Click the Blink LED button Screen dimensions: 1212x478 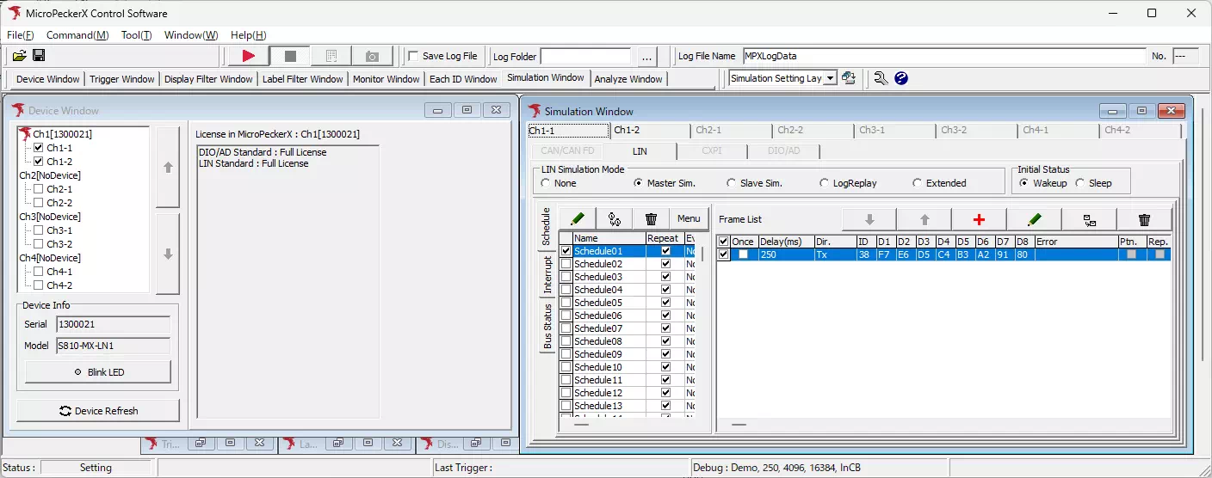pos(98,372)
